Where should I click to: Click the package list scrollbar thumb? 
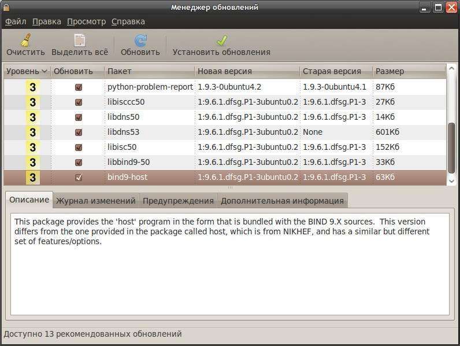[x=451, y=148]
